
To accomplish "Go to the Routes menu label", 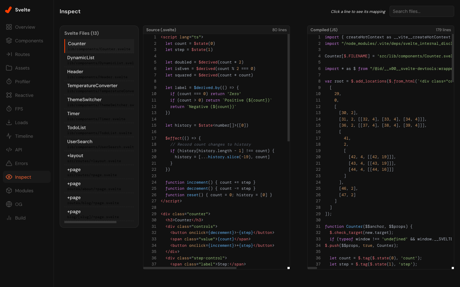I will [x=22, y=54].
